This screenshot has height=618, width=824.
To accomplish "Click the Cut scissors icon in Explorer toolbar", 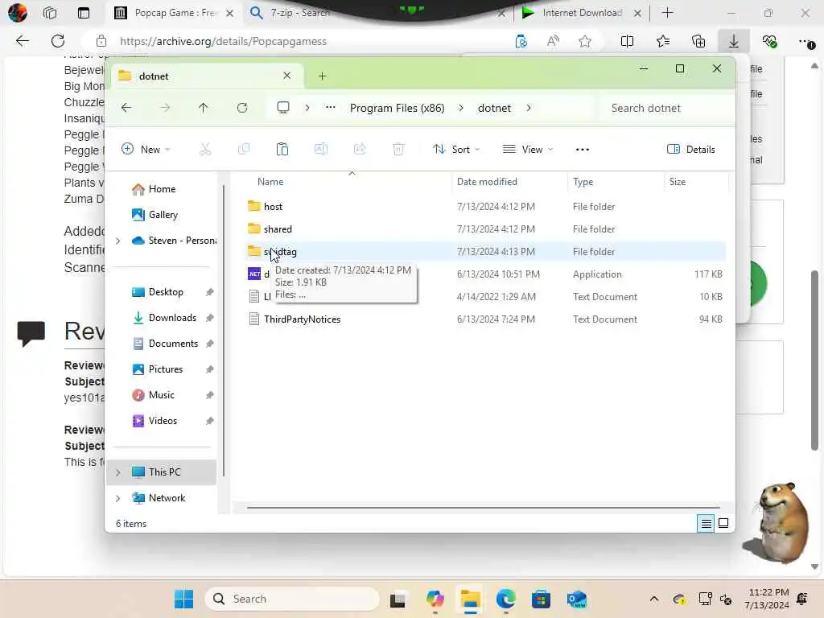I will click(x=205, y=149).
